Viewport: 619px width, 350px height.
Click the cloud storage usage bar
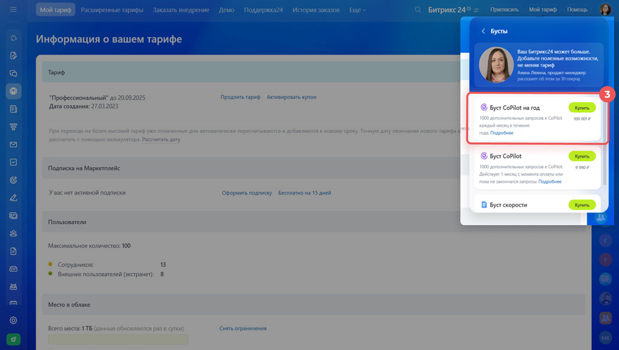[x=118, y=339]
